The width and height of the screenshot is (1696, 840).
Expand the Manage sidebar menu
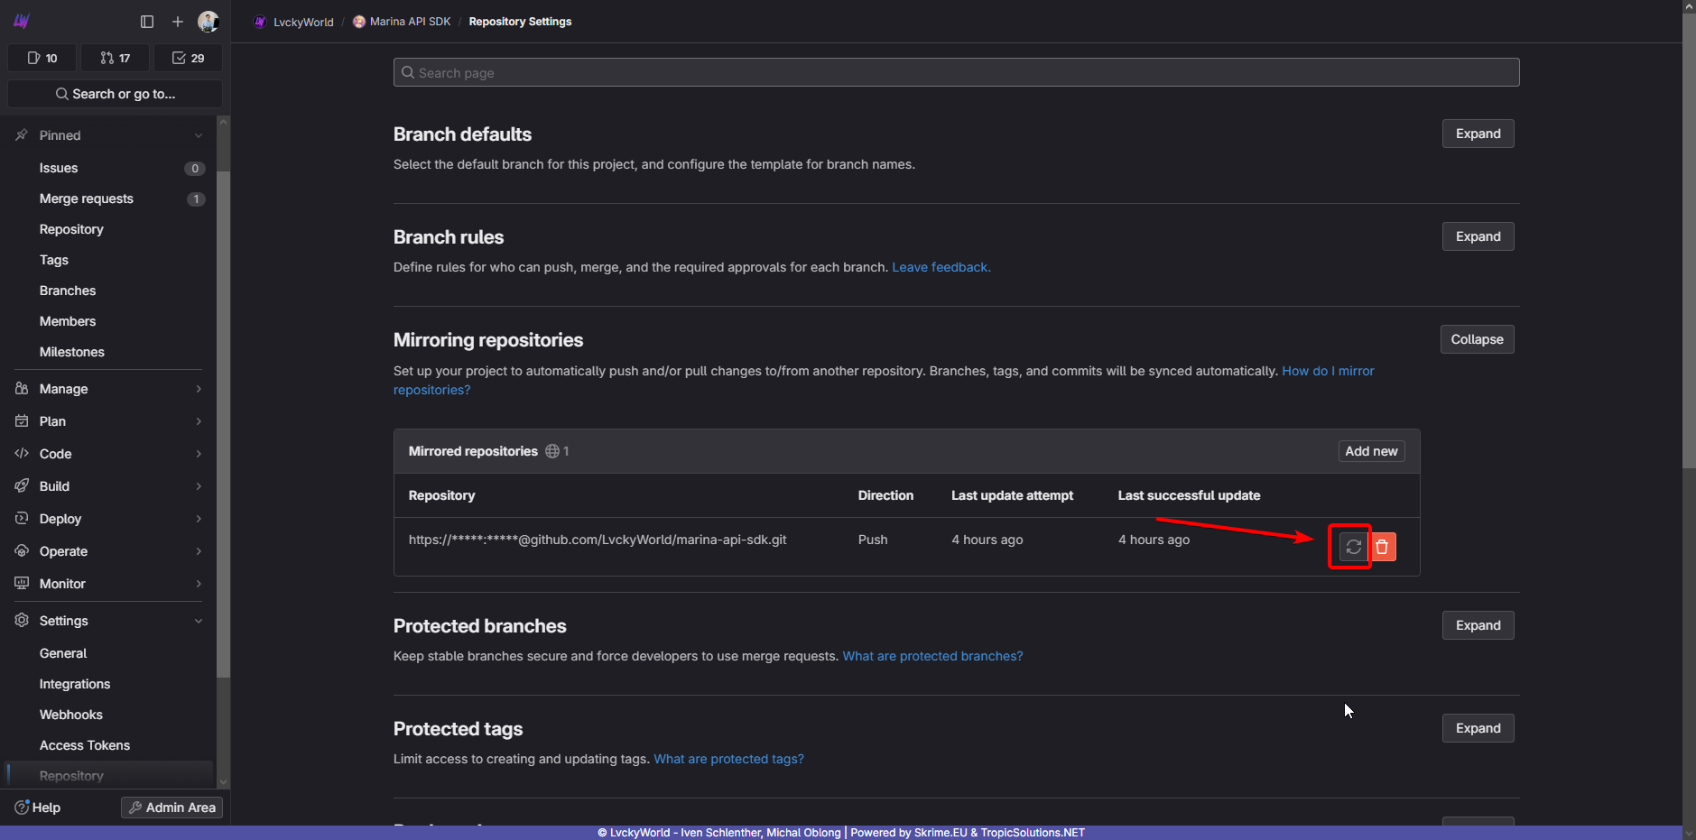click(x=108, y=389)
